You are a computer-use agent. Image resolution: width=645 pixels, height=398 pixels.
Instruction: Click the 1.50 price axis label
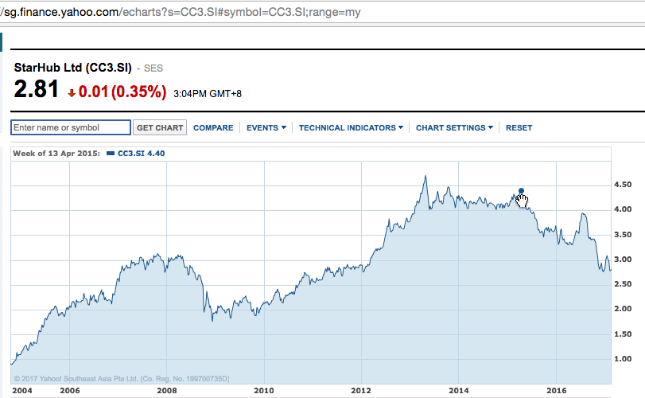623,334
